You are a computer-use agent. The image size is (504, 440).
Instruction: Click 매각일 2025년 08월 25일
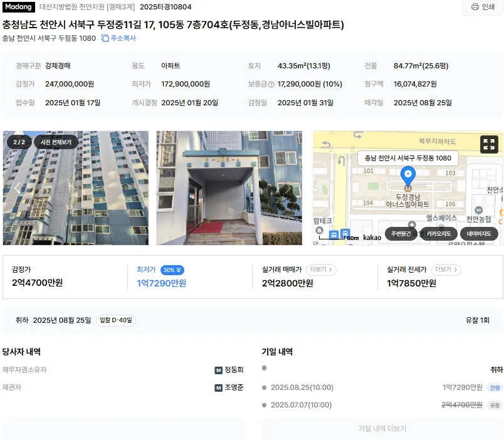tap(423, 103)
